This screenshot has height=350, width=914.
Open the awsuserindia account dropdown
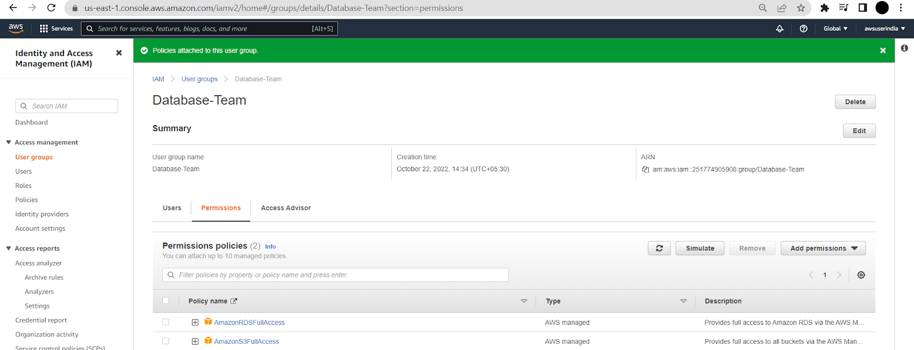(x=884, y=29)
